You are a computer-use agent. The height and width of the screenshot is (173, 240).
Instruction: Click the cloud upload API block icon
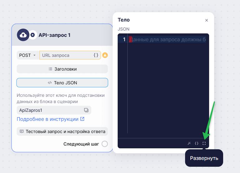click(x=23, y=35)
